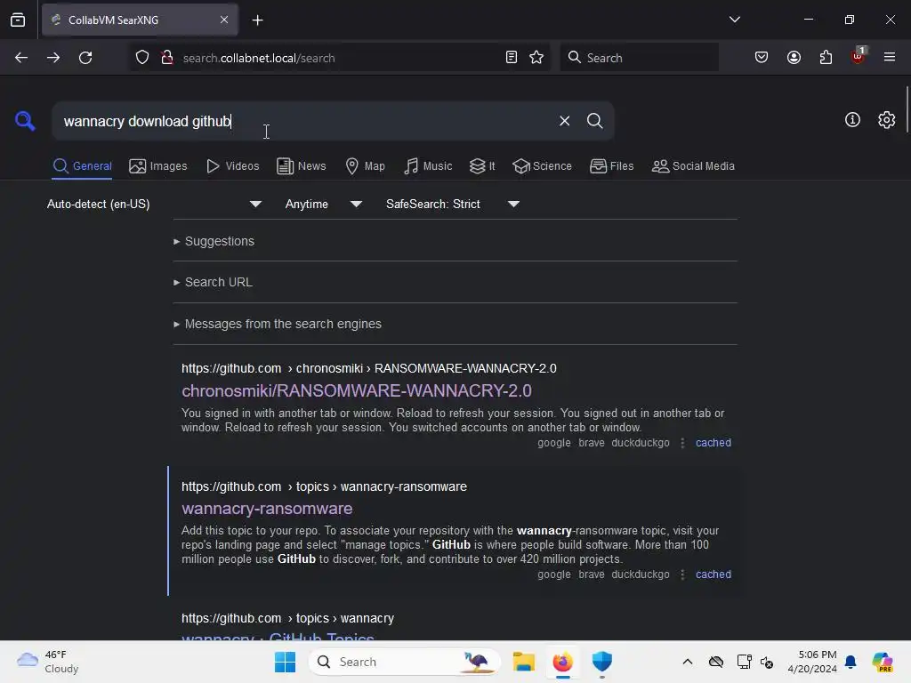
Task: Clear the search query with X
Action: 564,121
